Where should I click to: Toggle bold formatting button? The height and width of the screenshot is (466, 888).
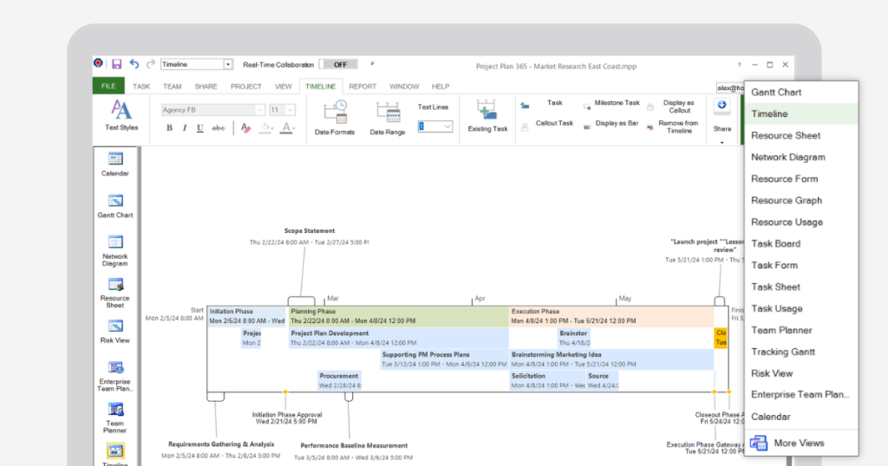[169, 128]
